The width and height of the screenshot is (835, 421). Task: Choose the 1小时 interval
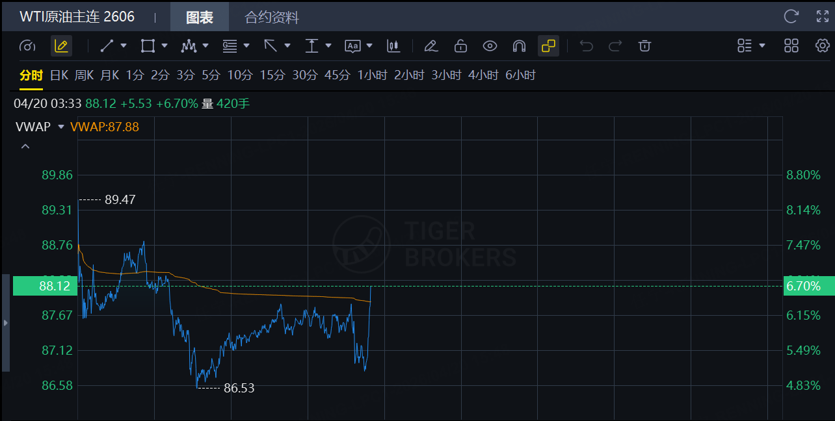(372, 75)
